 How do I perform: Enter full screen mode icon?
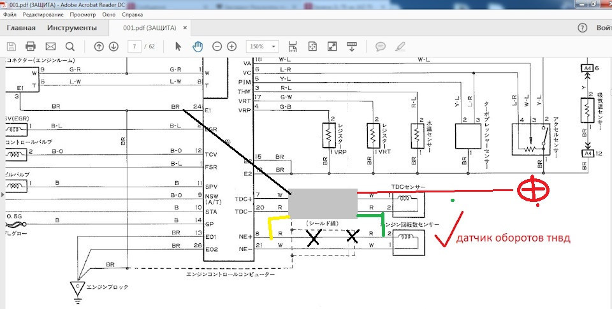pos(332,47)
